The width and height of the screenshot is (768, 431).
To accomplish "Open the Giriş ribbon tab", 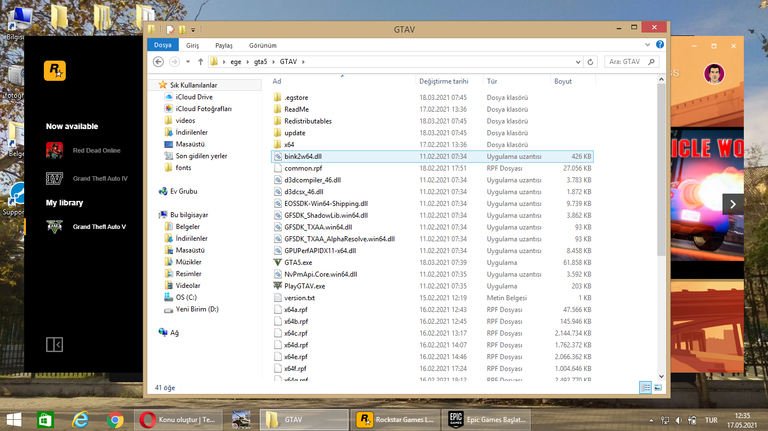I will (193, 45).
